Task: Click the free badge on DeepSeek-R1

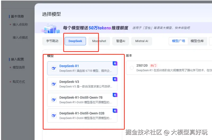Action: (x=115, y=63)
